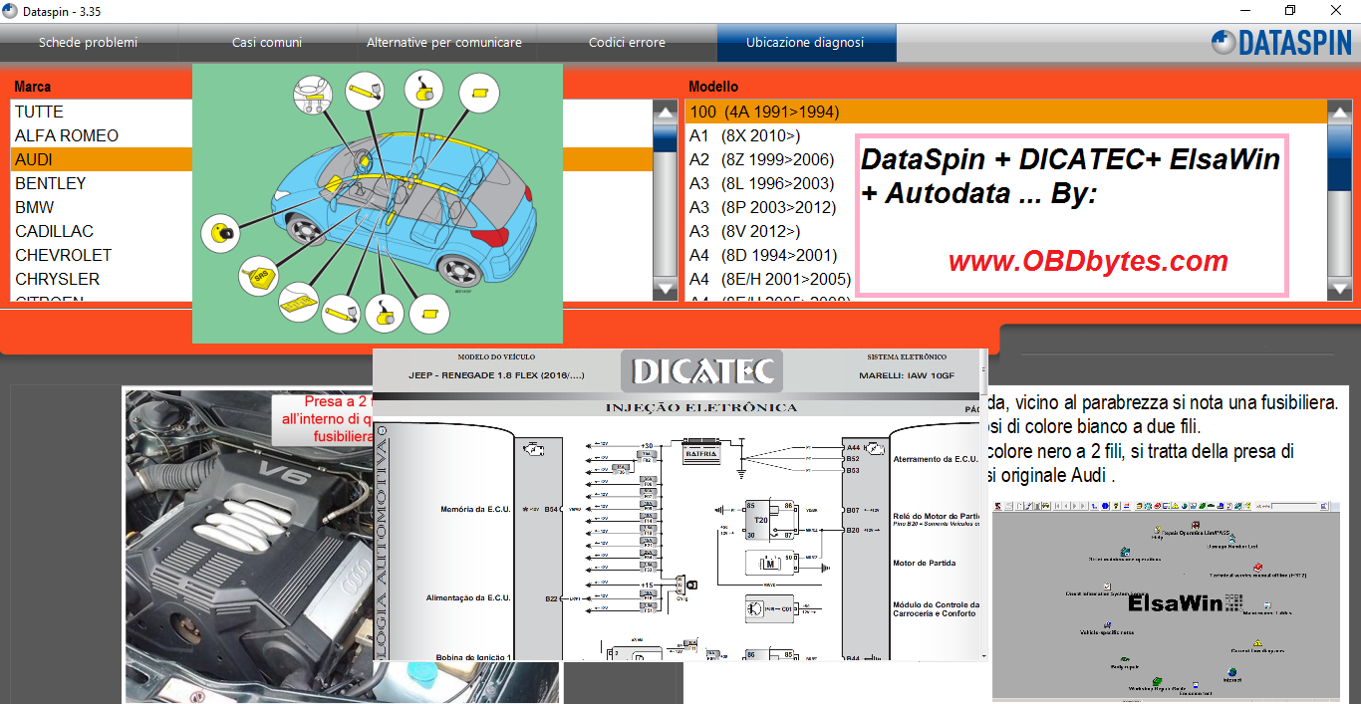This screenshot has width=1361, height=704.
Task: Open Current Flow Diagrams warning icon
Action: [x=1257, y=643]
